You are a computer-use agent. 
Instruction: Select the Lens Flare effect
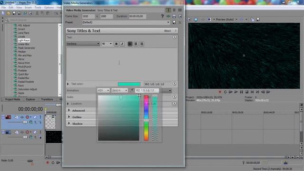23,33
